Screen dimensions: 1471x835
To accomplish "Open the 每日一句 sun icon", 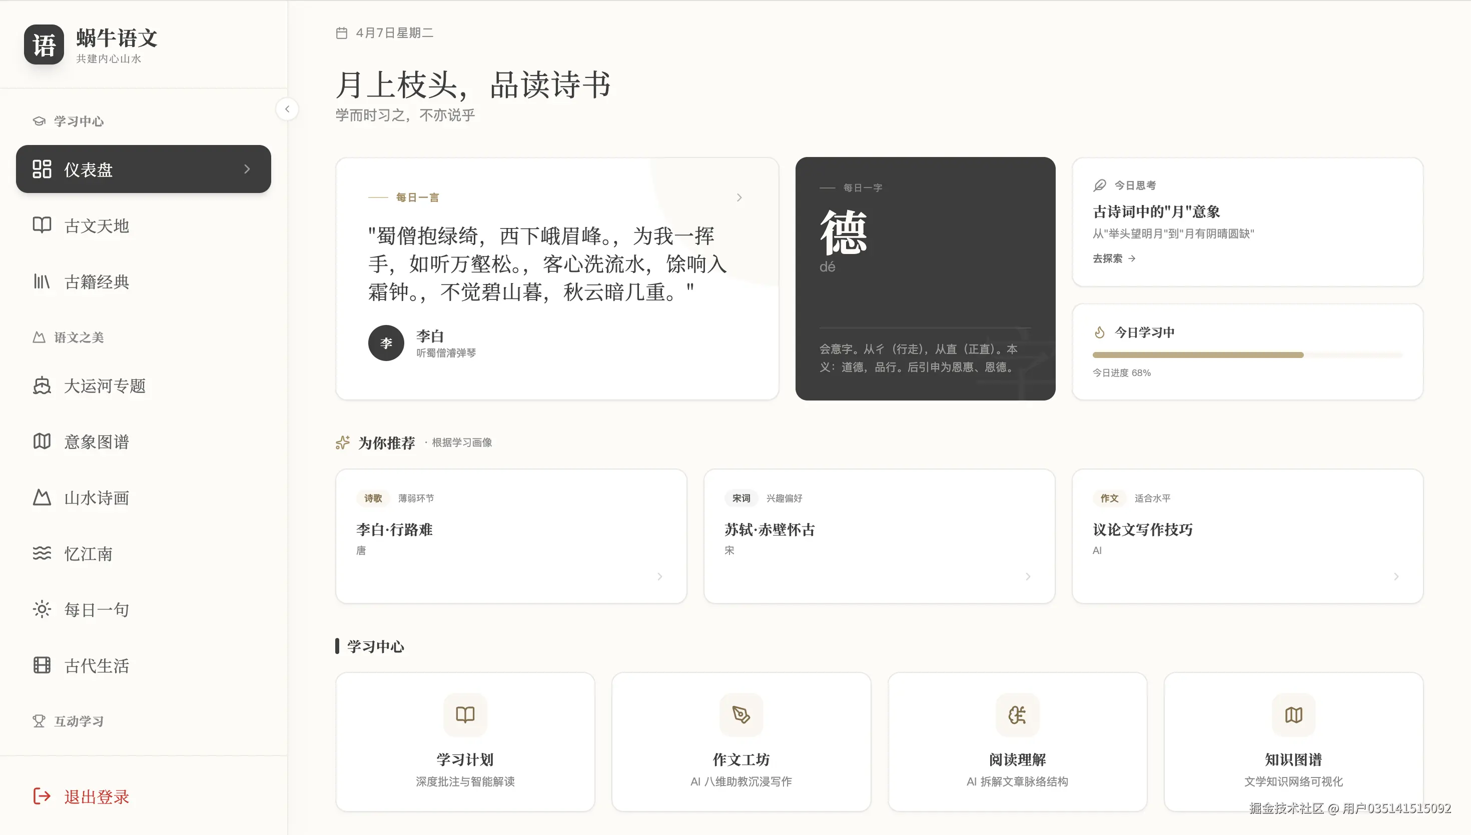I will [x=42, y=609].
